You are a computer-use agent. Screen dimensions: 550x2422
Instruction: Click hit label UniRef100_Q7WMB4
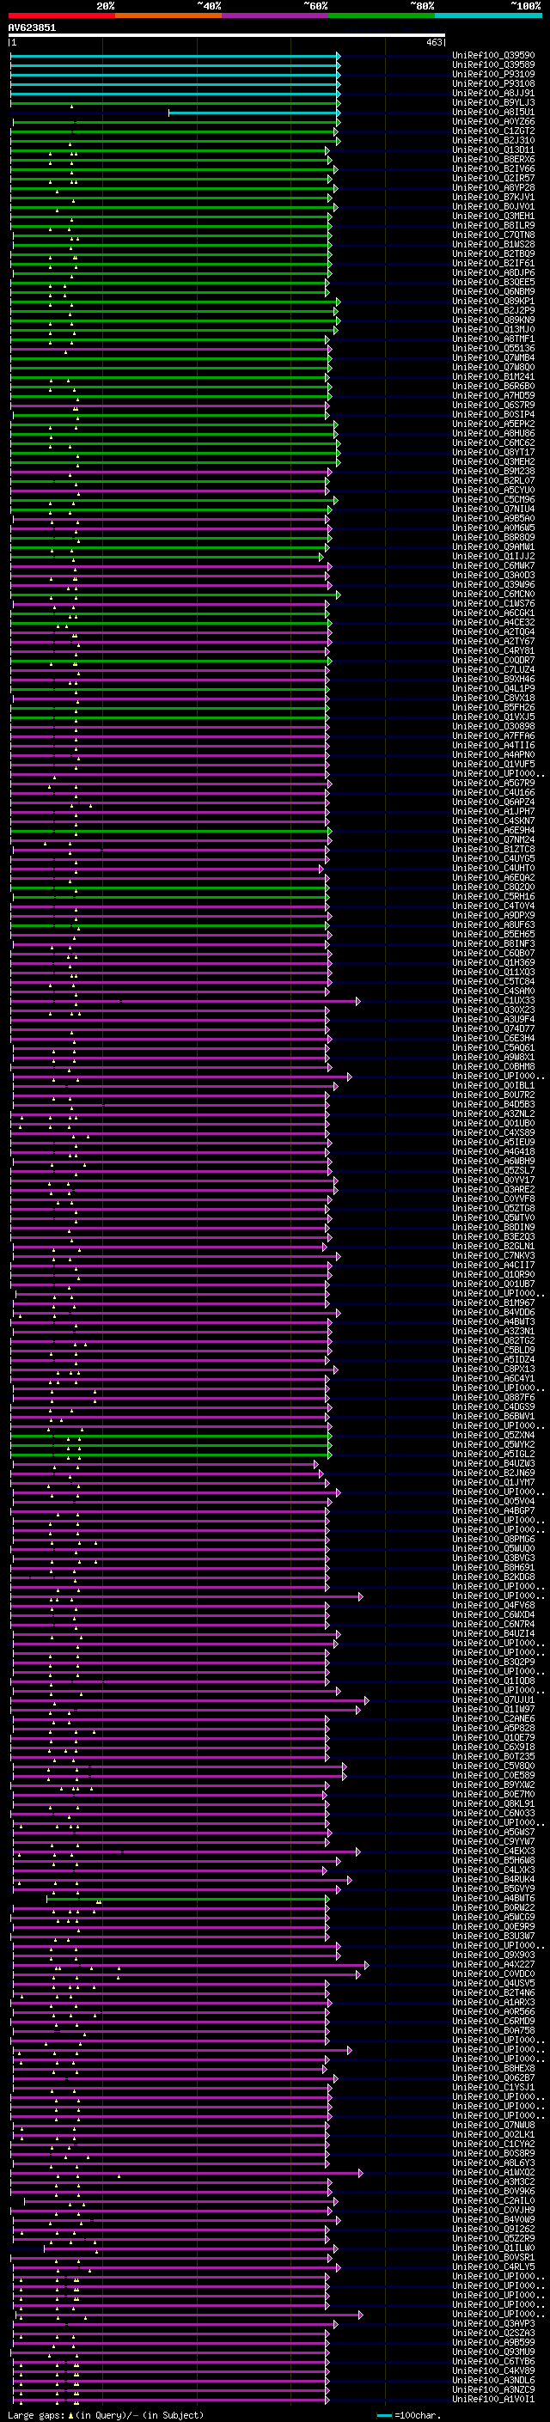[x=493, y=357]
